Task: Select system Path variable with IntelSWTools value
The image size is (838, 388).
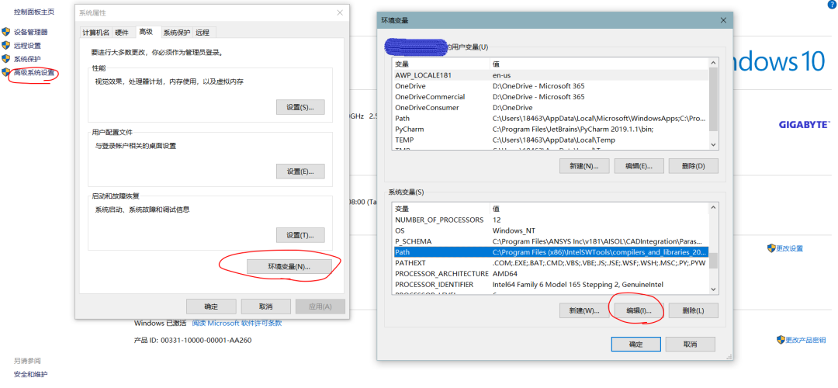Action: (x=550, y=251)
